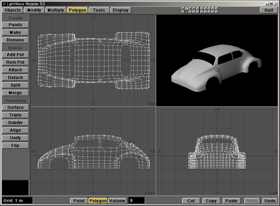Switch to the Modify tab
Image resolution: width=280 pixels, height=206 pixels.
34,10
